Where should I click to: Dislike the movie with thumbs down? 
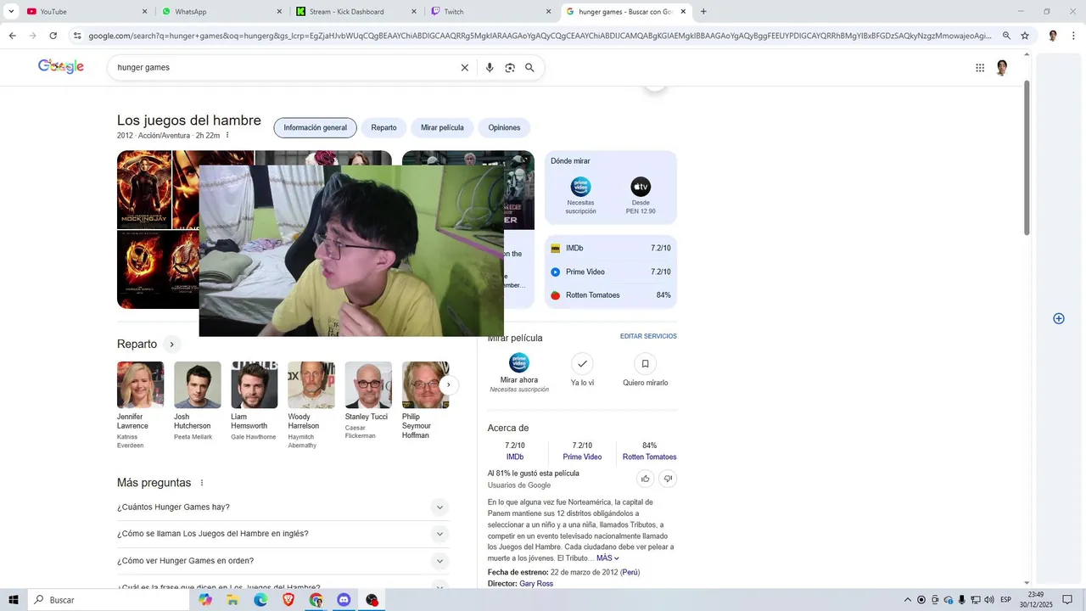tap(668, 479)
